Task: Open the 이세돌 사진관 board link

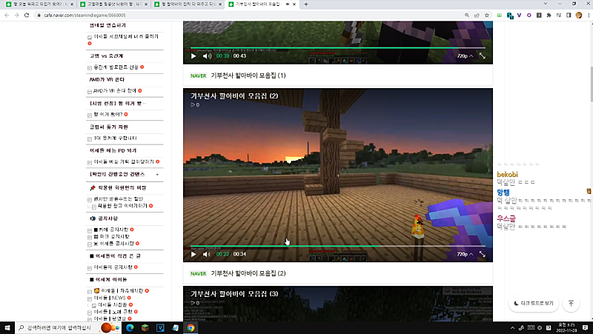Action: pos(112,305)
